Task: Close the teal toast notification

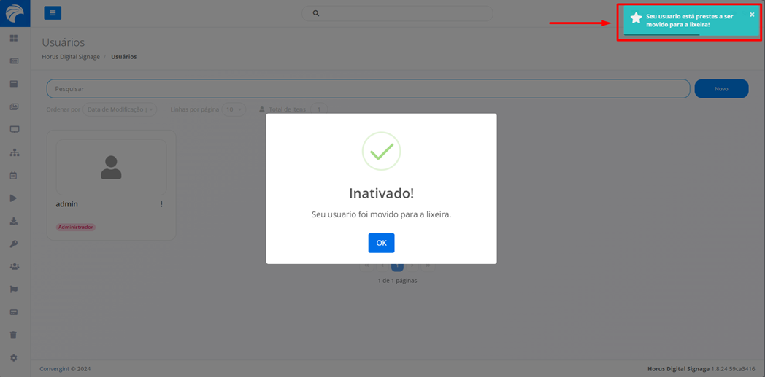Action: point(752,15)
